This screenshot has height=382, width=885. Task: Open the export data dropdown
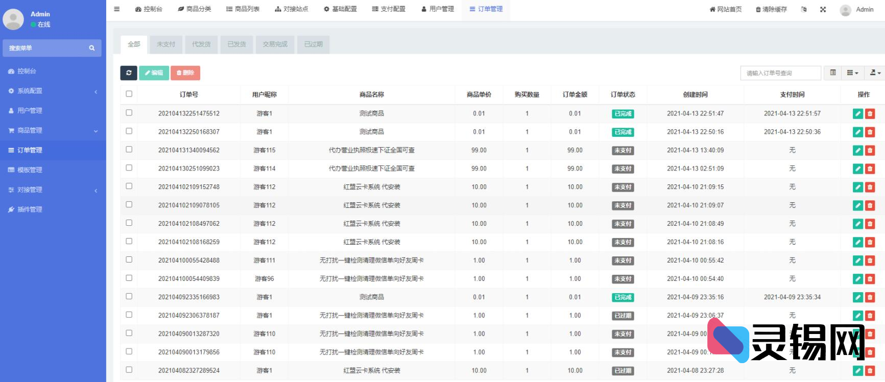[x=875, y=73]
